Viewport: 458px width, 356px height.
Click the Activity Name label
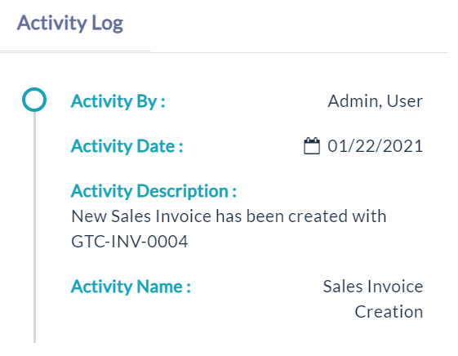tap(131, 287)
